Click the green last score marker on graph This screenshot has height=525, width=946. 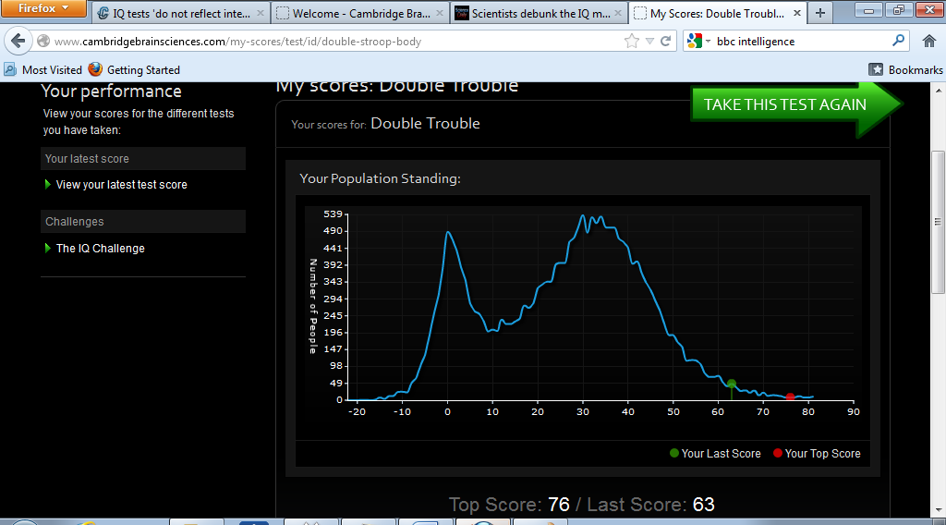click(x=732, y=384)
